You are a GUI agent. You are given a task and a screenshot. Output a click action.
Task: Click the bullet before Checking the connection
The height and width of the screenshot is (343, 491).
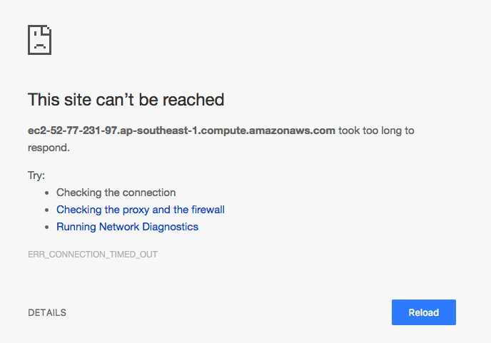(x=47, y=193)
